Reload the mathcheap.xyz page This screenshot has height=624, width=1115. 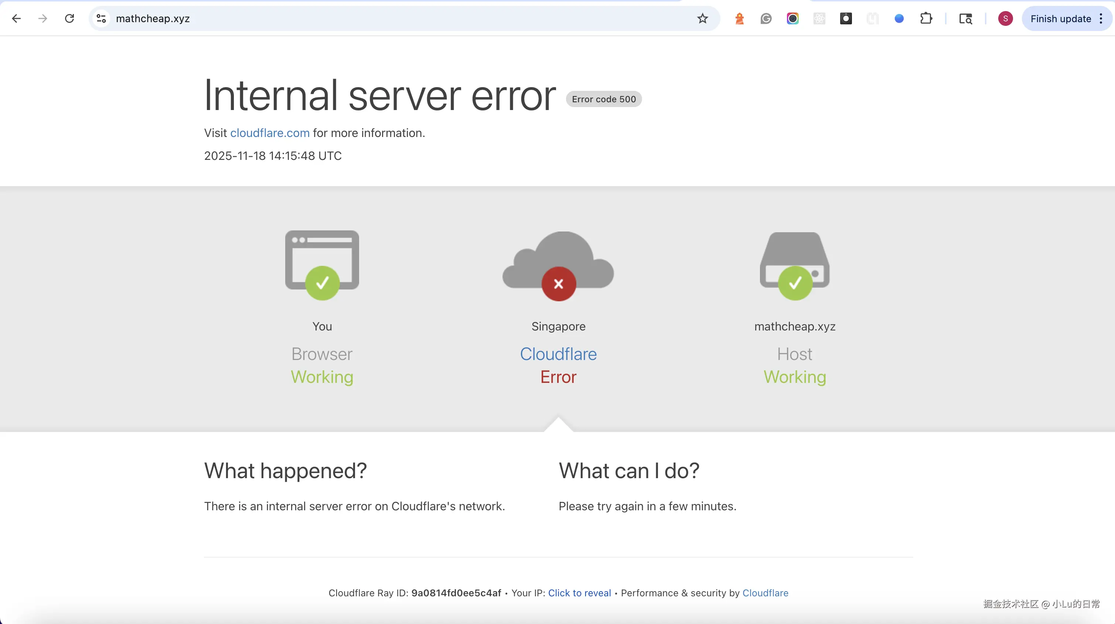click(x=69, y=18)
